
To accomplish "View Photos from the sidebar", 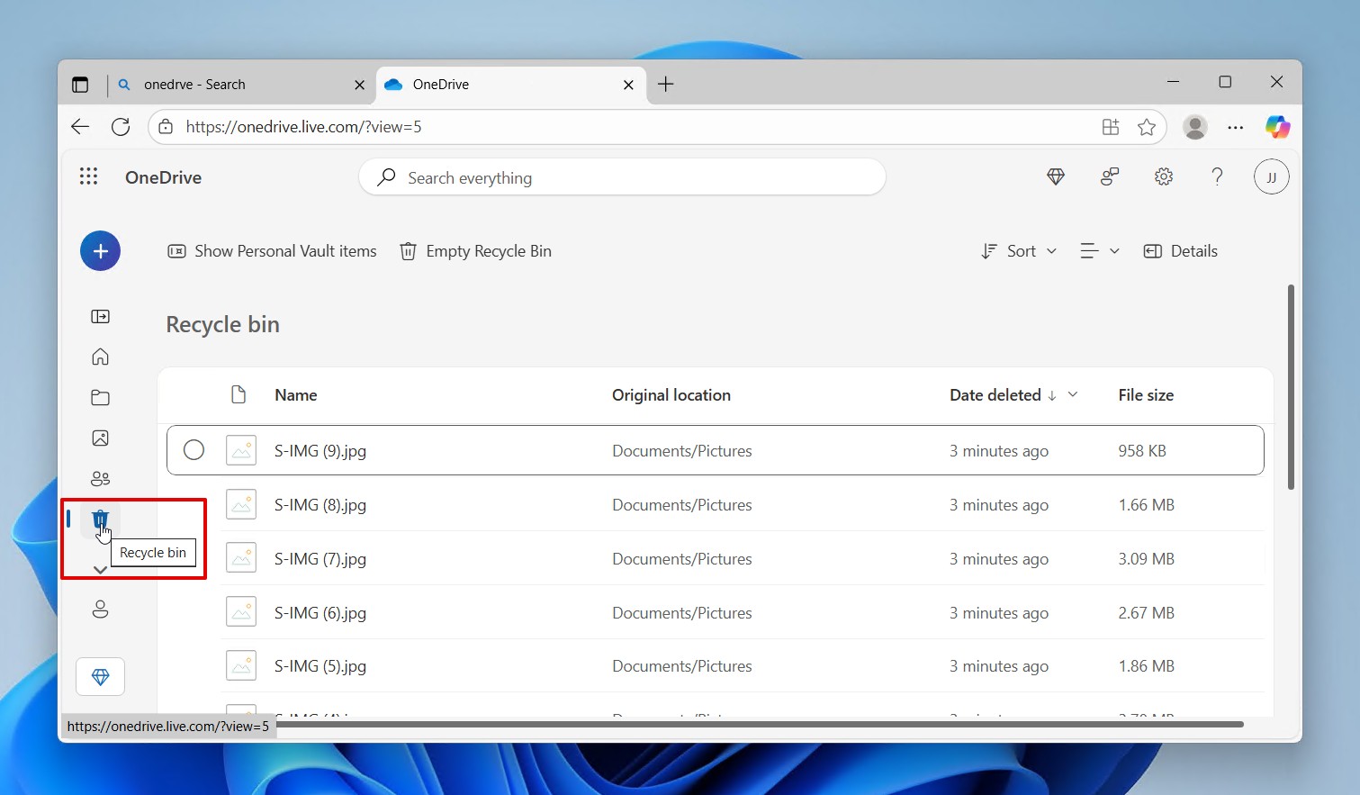I will [x=100, y=438].
